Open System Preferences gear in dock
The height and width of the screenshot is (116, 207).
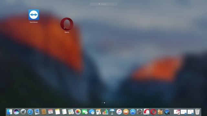[x=139, y=112]
